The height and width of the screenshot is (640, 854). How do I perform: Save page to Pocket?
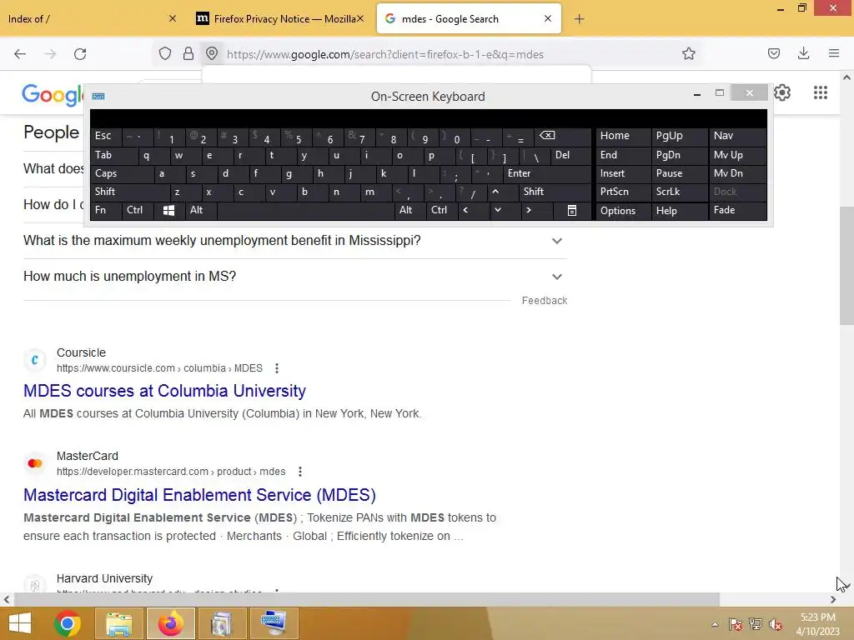point(774,53)
